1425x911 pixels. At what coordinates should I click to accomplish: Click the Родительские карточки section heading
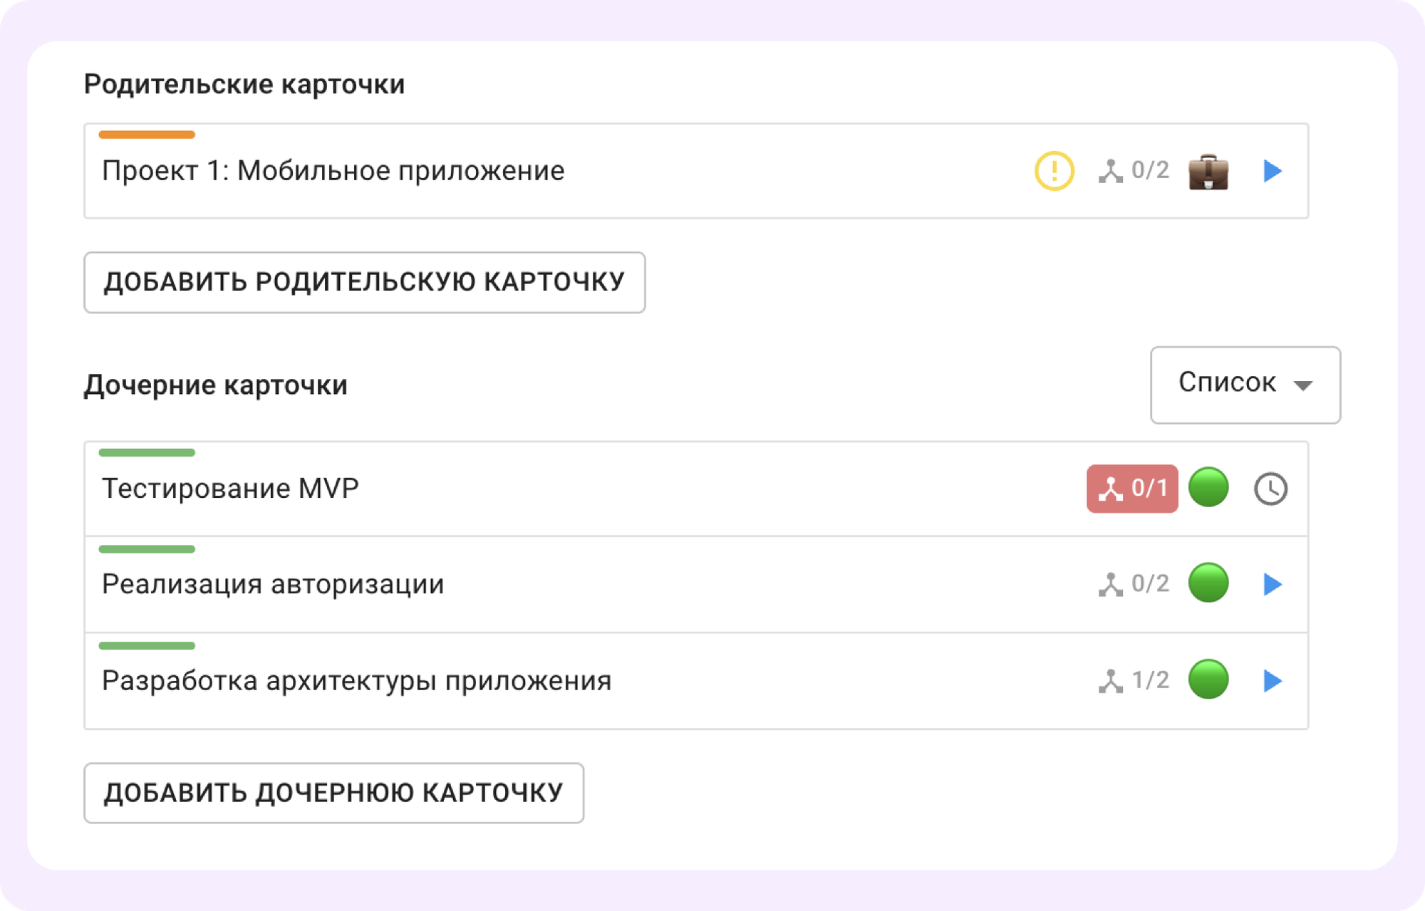click(x=244, y=83)
